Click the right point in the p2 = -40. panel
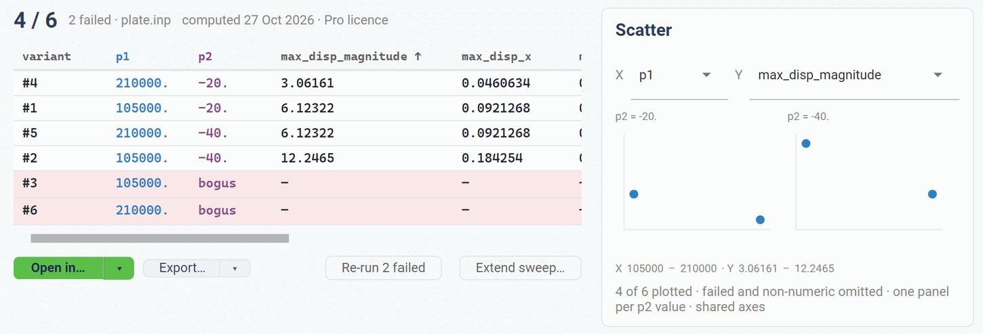983x334 pixels. [x=932, y=194]
